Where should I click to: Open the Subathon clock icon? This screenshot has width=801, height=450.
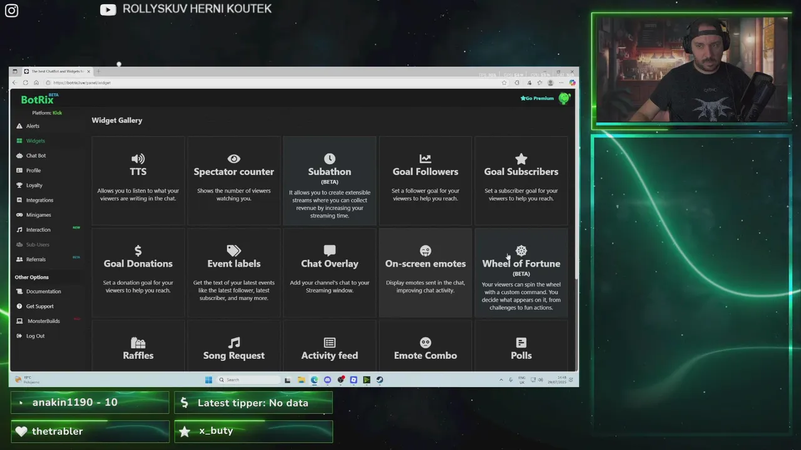coord(329,159)
